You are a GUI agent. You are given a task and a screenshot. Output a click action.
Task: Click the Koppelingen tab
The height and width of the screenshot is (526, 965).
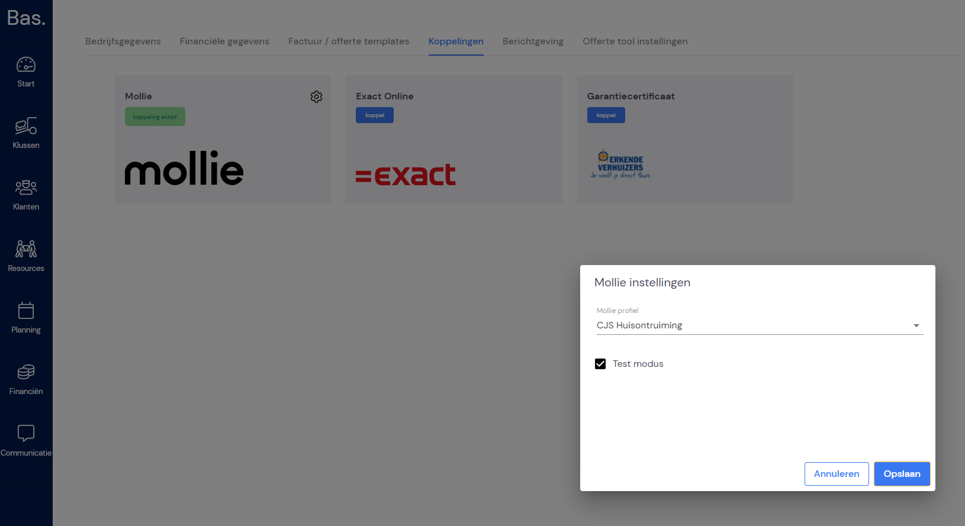click(x=456, y=41)
